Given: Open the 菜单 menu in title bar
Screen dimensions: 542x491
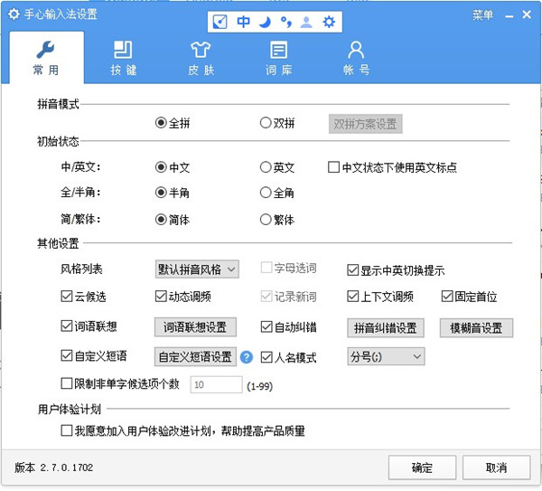Looking at the screenshot, I should click(x=482, y=14).
